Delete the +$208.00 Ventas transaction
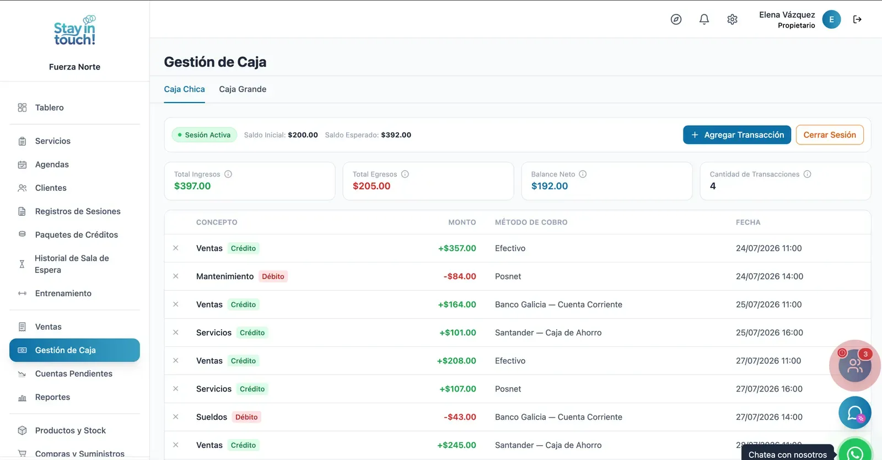Screen dimensions: 882x460 [176, 361]
